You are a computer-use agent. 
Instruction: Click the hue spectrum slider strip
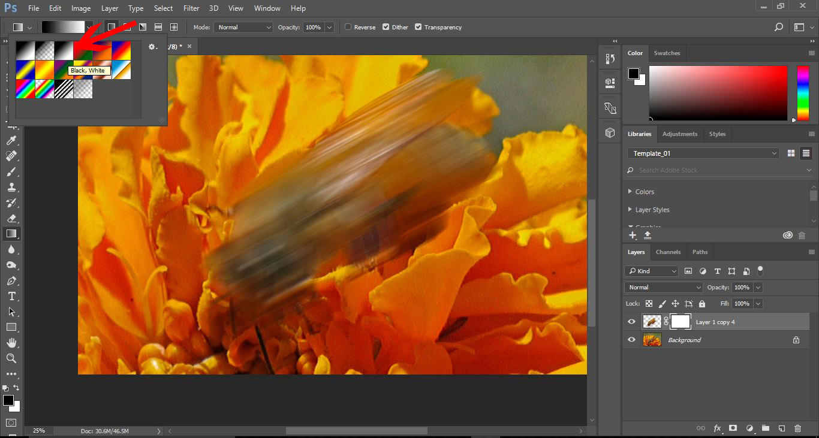(802, 93)
